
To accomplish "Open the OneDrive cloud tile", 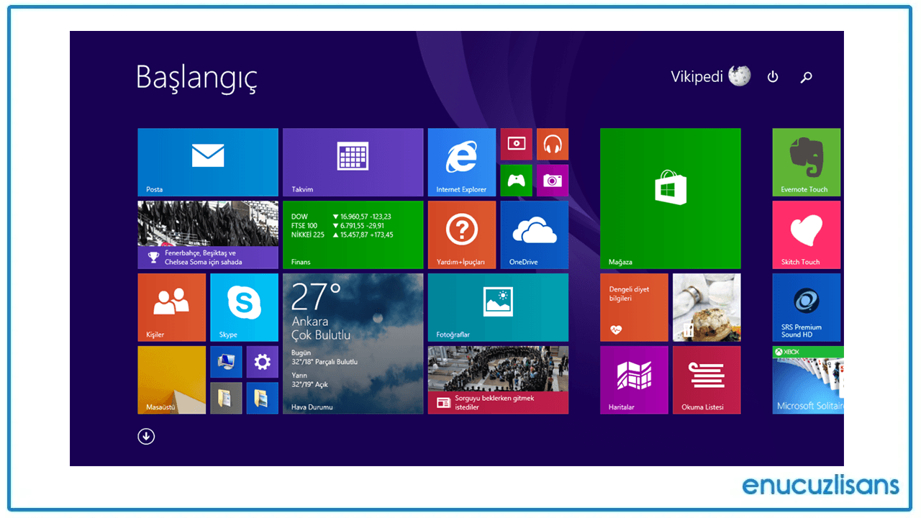I will coord(535,235).
